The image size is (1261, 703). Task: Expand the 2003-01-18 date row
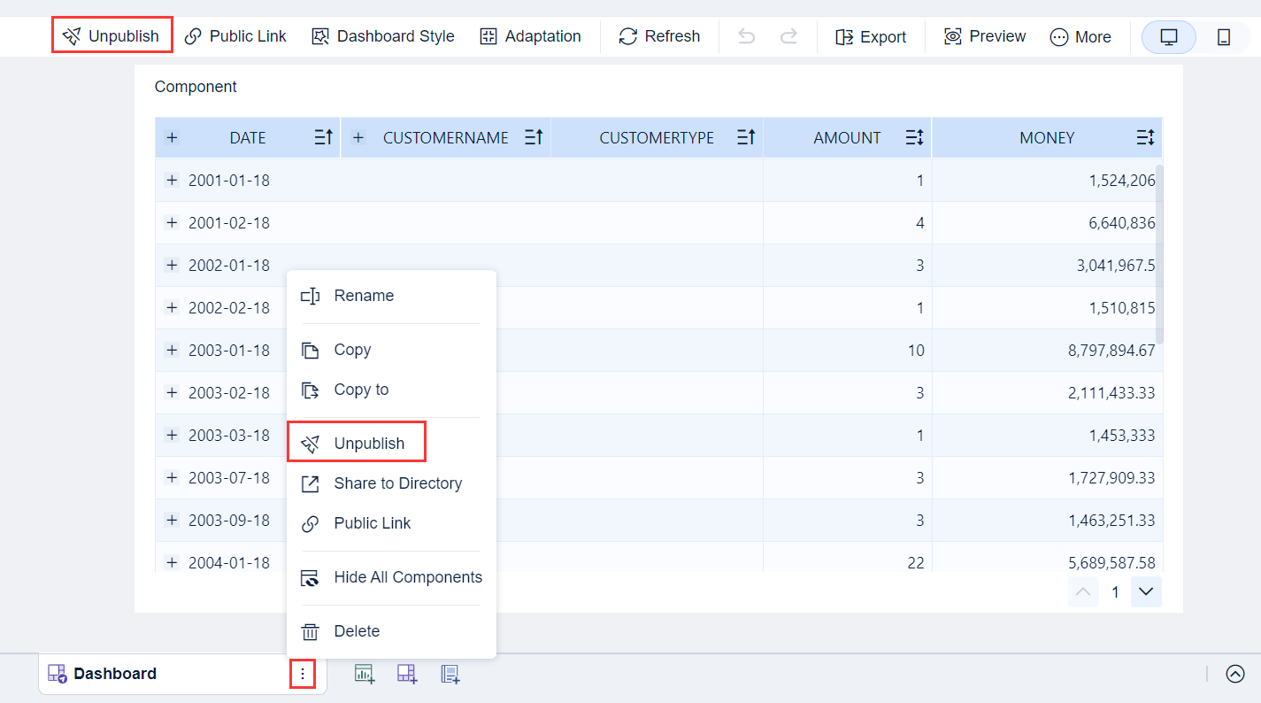pos(172,350)
